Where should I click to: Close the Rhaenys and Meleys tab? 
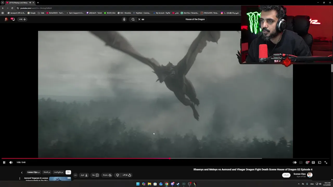pyautogui.click(x=33, y=3)
